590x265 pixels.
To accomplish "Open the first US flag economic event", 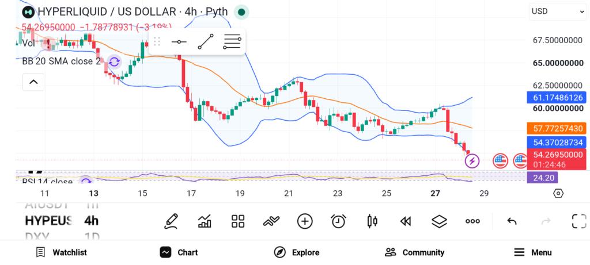I will 500,161.
